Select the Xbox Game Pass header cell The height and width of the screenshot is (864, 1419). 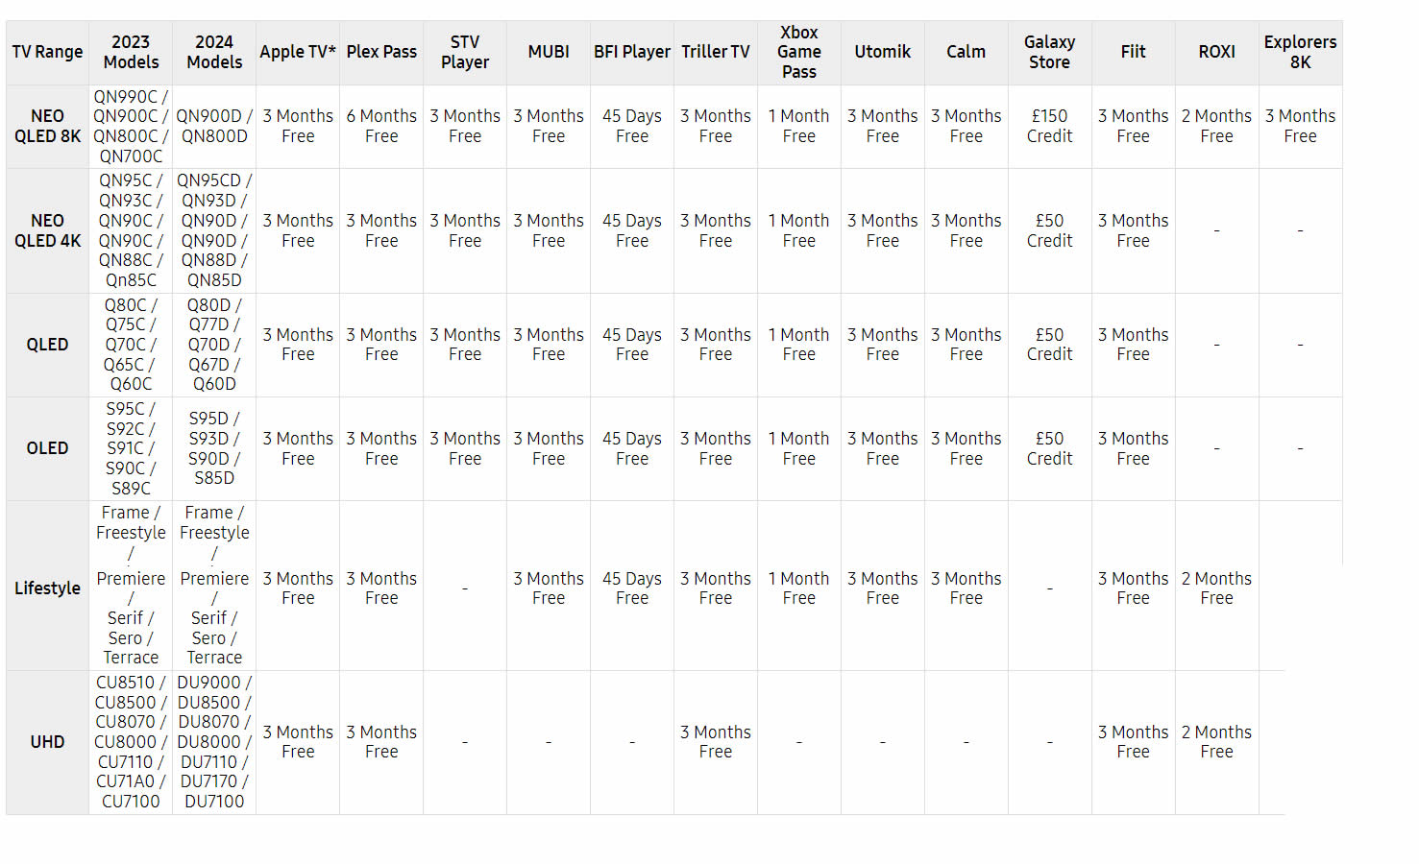pos(798,52)
